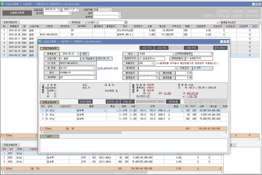Click search icon in SHIPPER RY field
The height and width of the screenshot is (175, 262).
point(95,77)
